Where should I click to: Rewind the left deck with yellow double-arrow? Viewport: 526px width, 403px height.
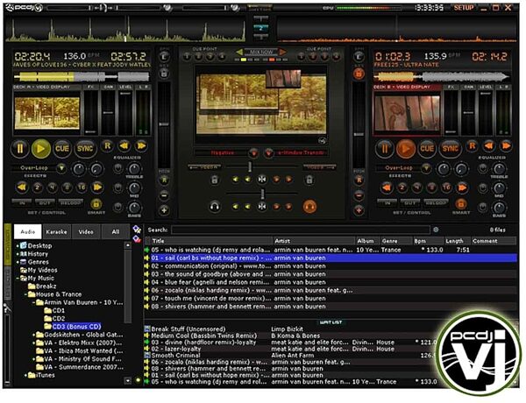124,145
